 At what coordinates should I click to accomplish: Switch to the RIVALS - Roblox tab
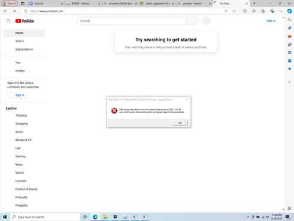[x=83, y=4]
